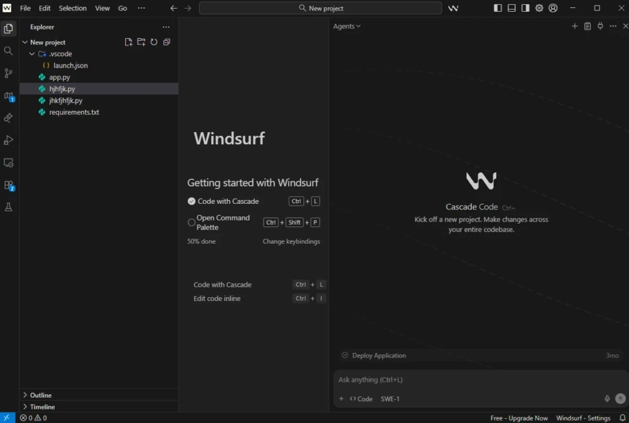Change mode via Code selector
This screenshot has width=629, height=423.
361,399
